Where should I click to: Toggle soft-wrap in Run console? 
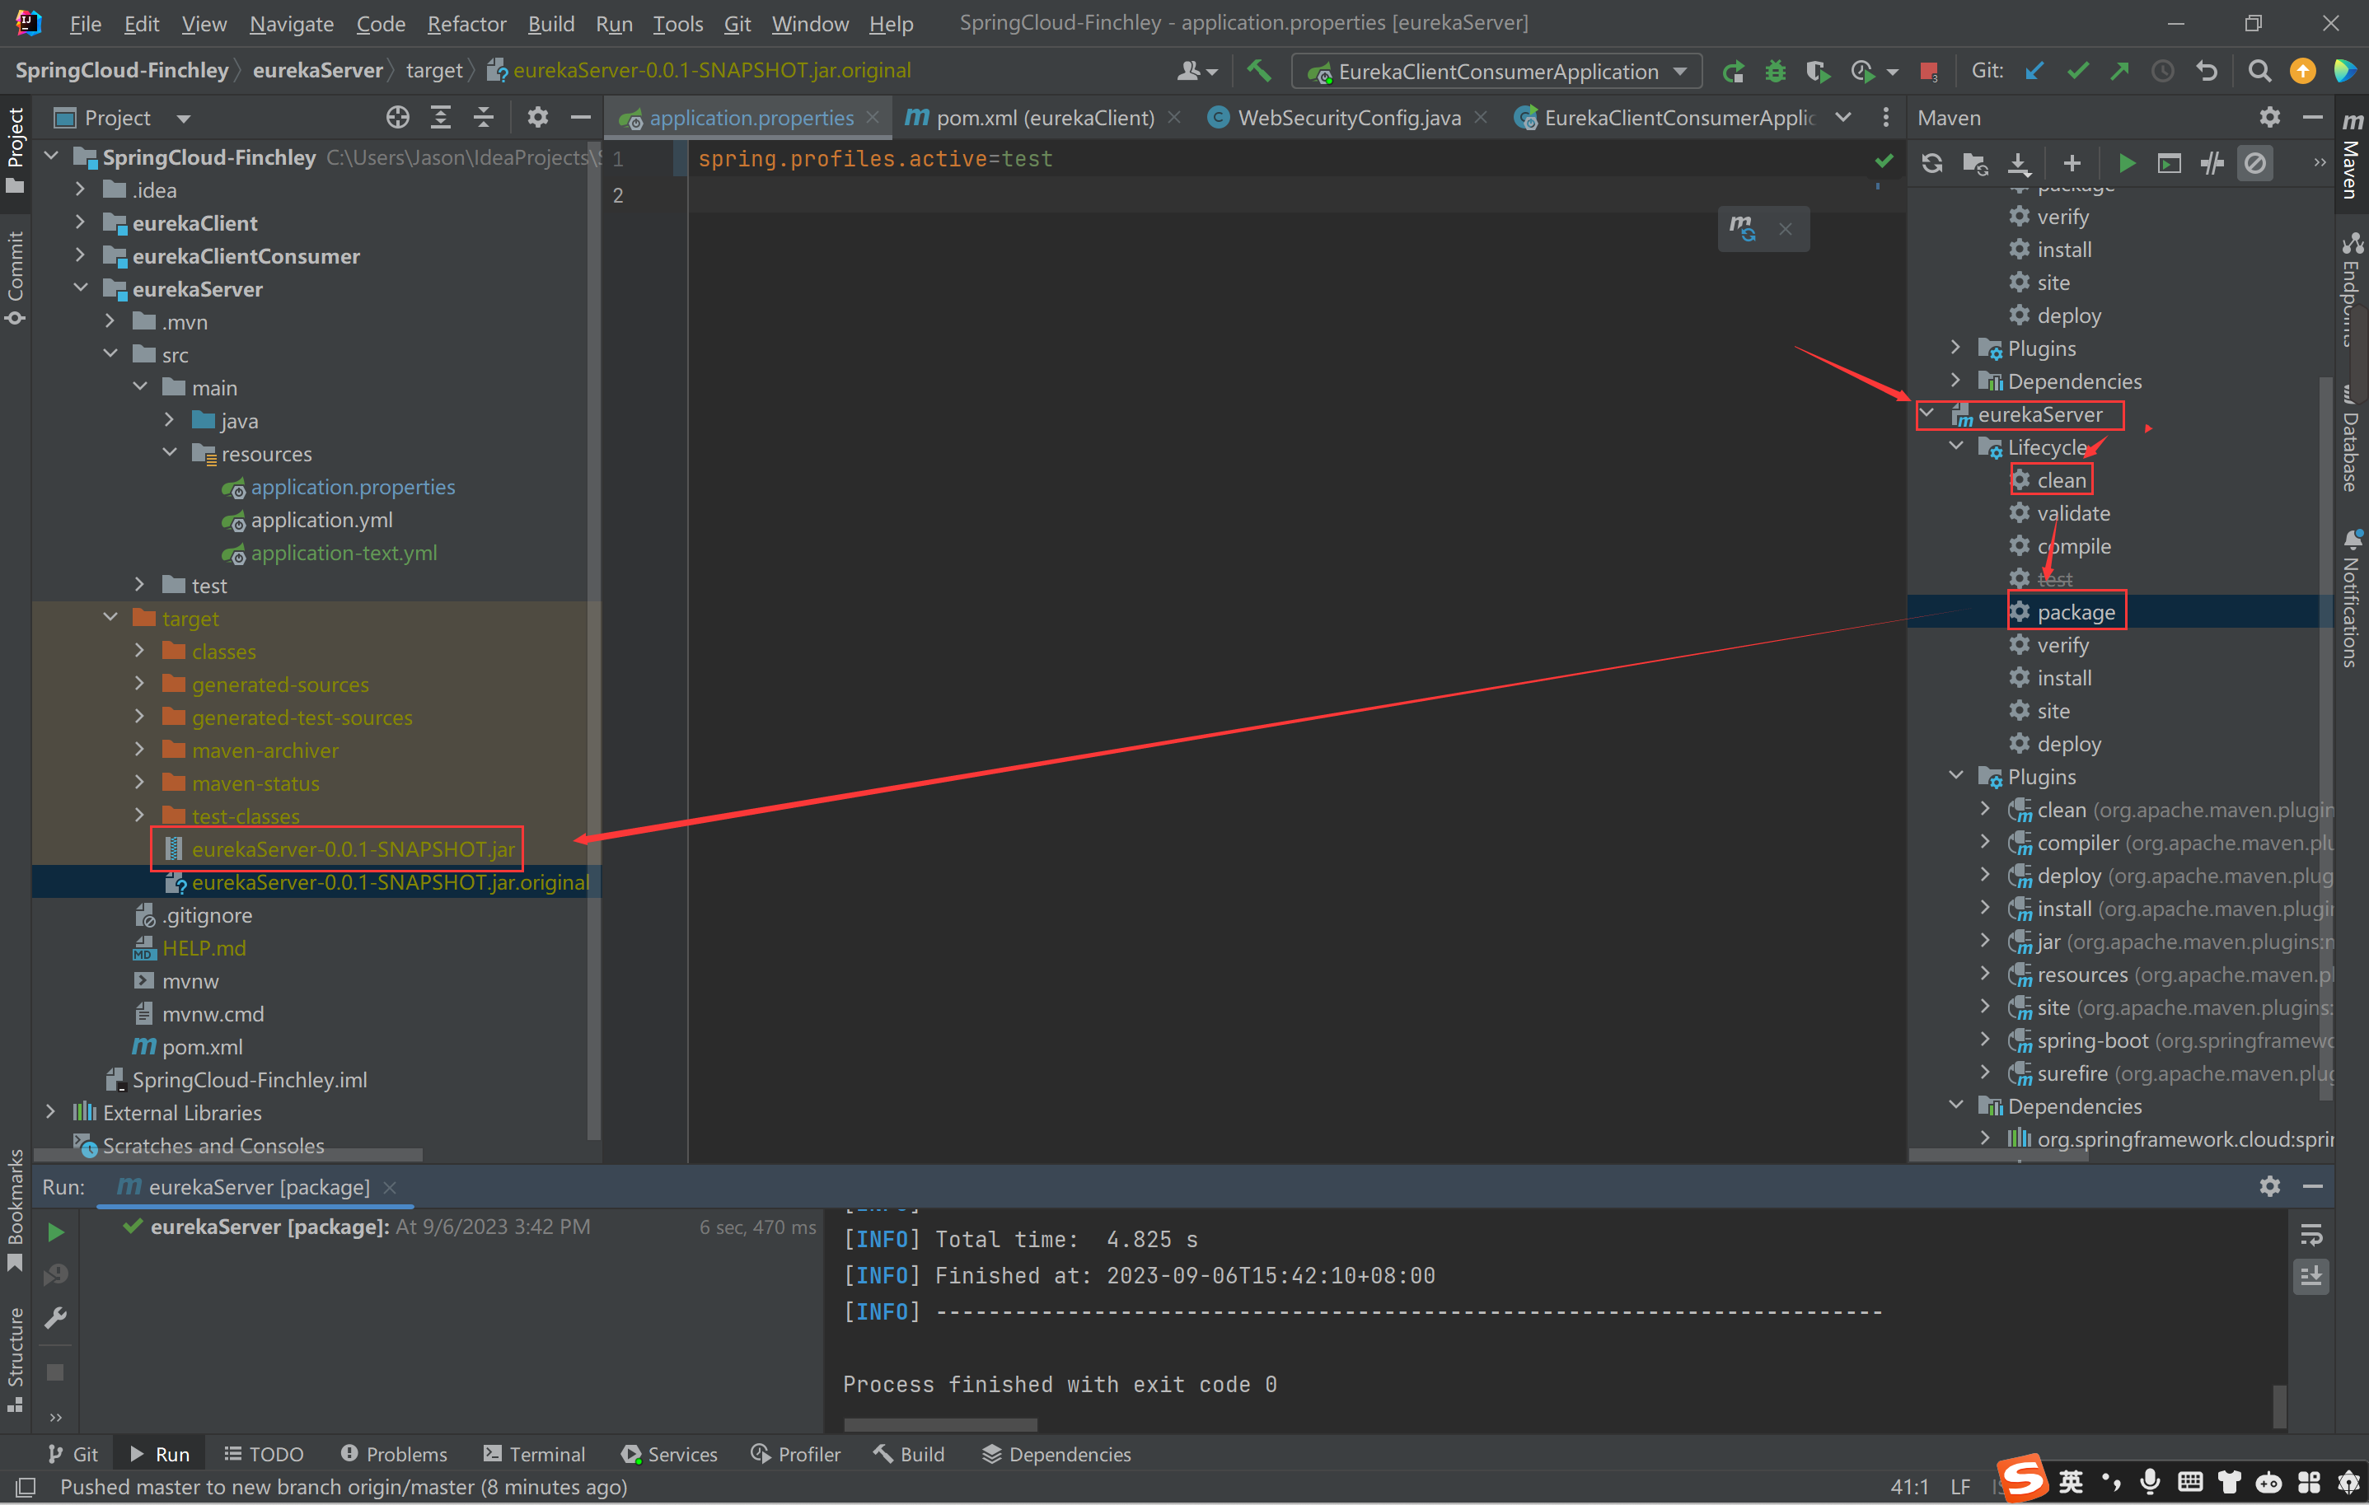pyautogui.click(x=2311, y=1235)
